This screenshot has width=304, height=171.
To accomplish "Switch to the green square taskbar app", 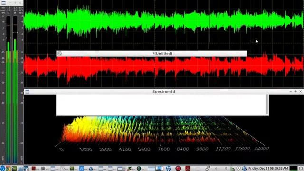I will coord(72,168).
